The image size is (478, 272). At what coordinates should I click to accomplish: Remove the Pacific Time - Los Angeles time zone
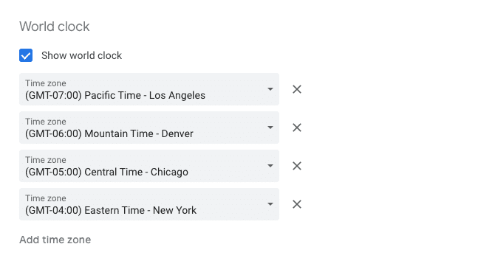tap(297, 89)
